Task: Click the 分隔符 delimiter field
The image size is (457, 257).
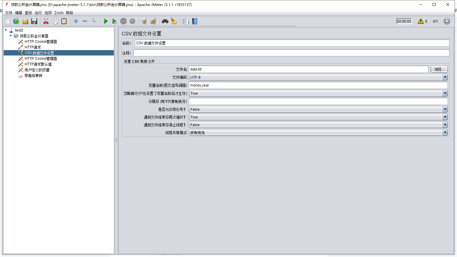Action: click(318, 101)
